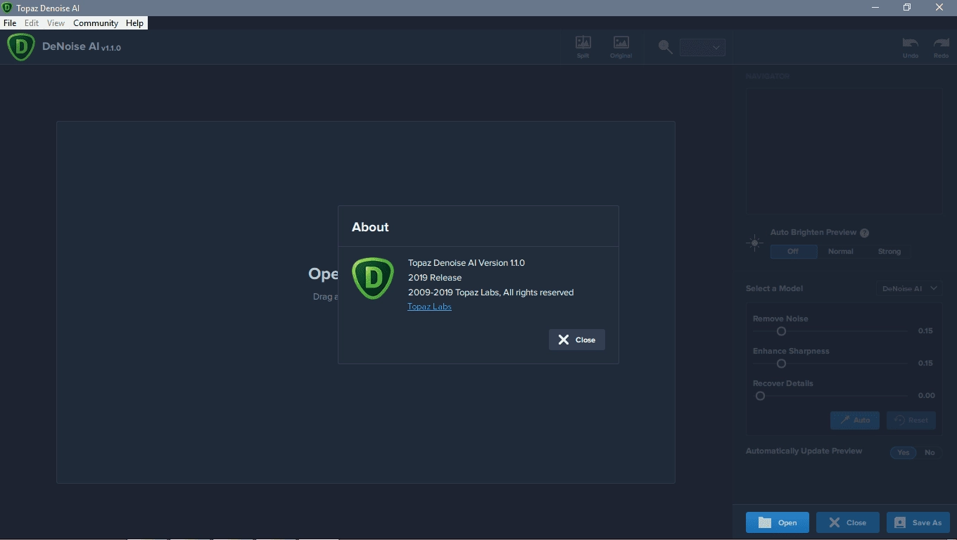Click the Navigator preview area
Viewport: 957px width, 540px height.
(x=844, y=151)
